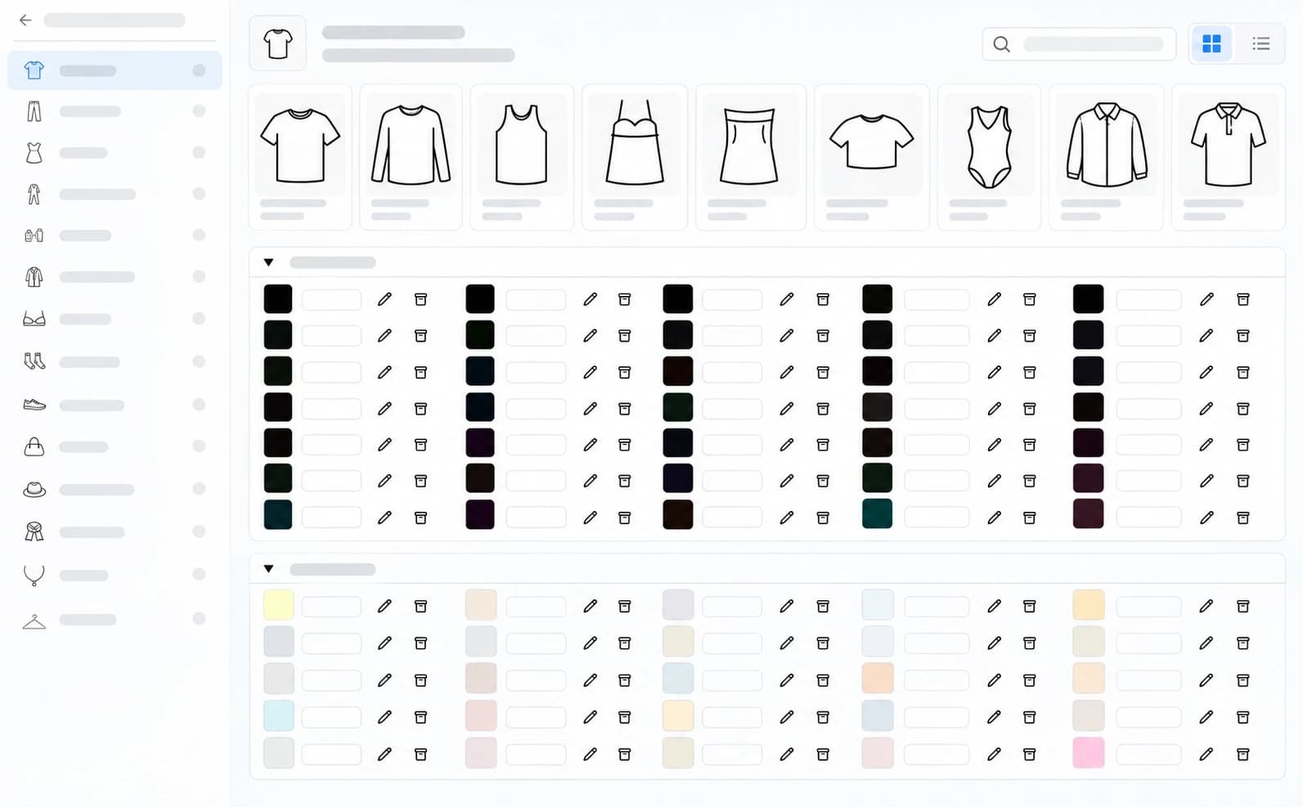Viewport: 1303px width, 807px height.
Task: Select the necklace category in sidebar
Action: (115, 575)
